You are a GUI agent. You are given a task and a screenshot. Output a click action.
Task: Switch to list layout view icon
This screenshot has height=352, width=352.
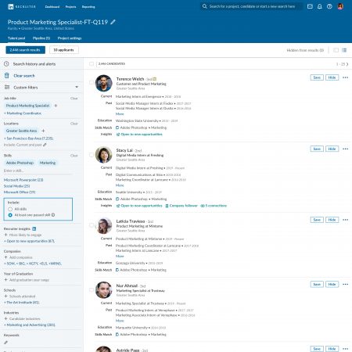(x=344, y=50)
